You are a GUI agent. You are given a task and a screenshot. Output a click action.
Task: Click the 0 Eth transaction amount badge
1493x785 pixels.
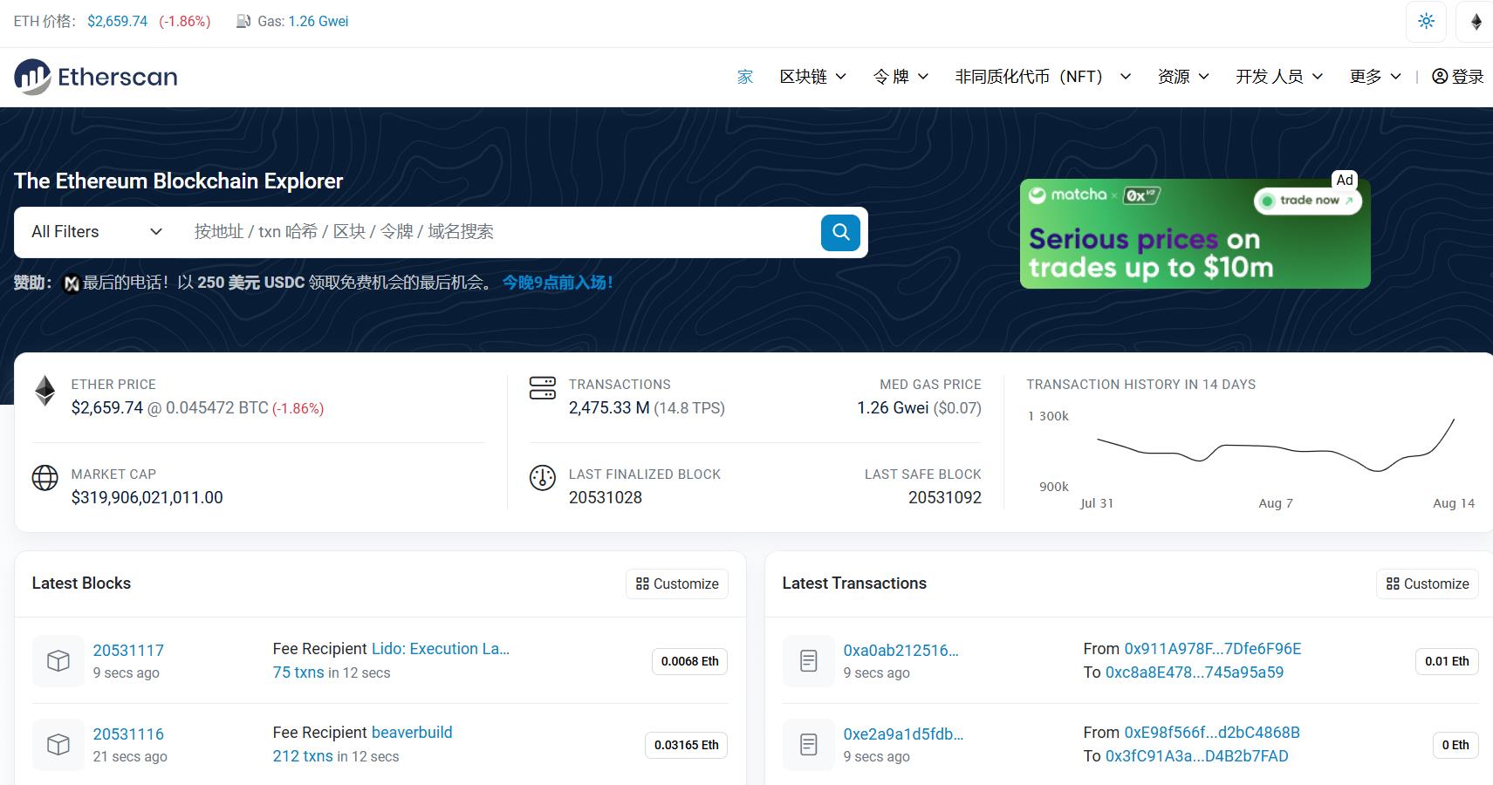coord(1455,745)
